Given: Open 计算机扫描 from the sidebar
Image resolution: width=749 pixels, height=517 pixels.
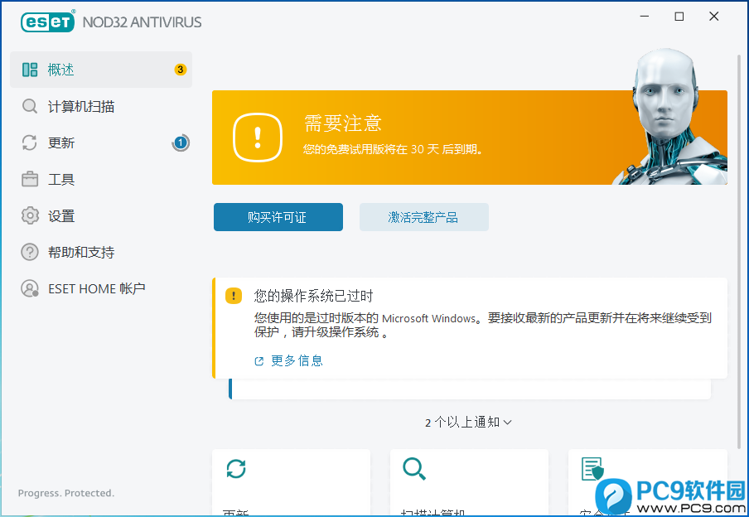Looking at the screenshot, I should [x=101, y=106].
